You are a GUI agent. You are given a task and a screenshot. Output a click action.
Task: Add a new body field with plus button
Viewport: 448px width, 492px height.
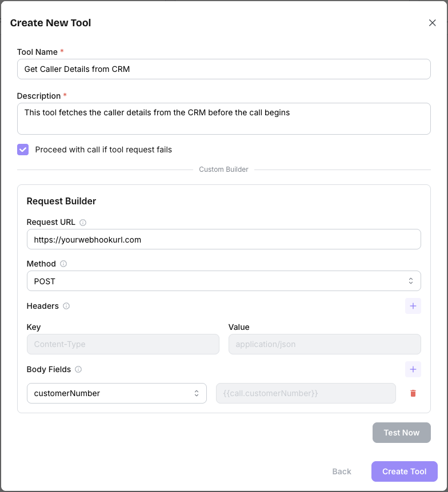[413, 369]
